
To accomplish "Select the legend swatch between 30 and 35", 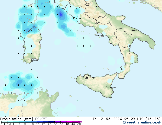I will coord(57,122).
